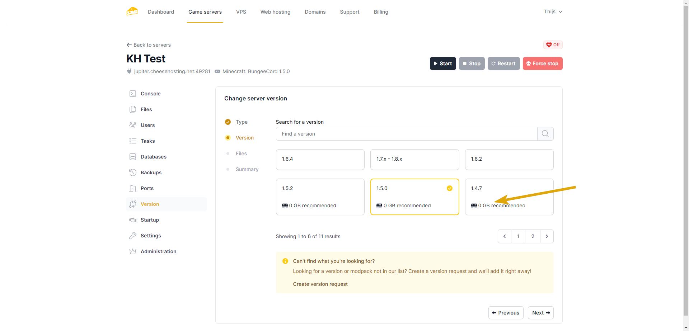
Task: Go to the Backups page
Action: pos(151,172)
